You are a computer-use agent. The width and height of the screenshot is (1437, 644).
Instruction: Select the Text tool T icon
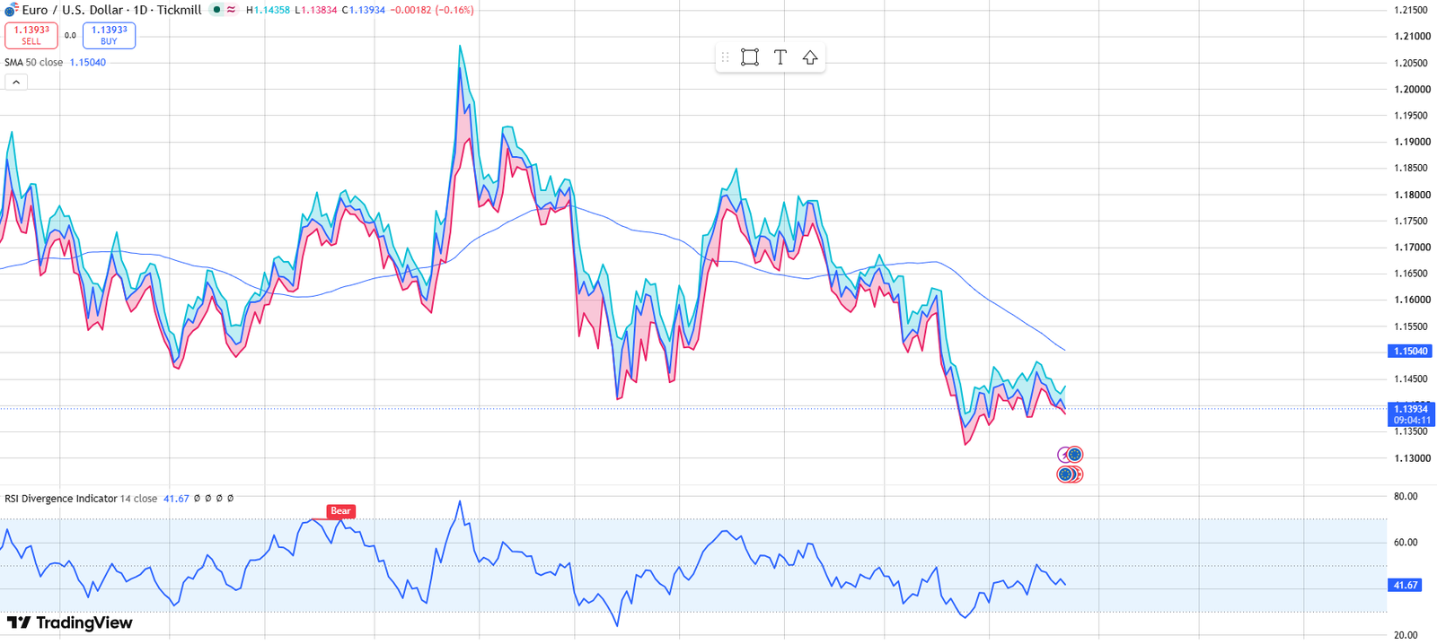click(780, 57)
